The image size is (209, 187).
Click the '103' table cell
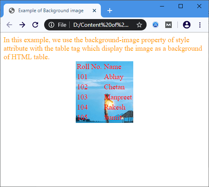click(82, 97)
